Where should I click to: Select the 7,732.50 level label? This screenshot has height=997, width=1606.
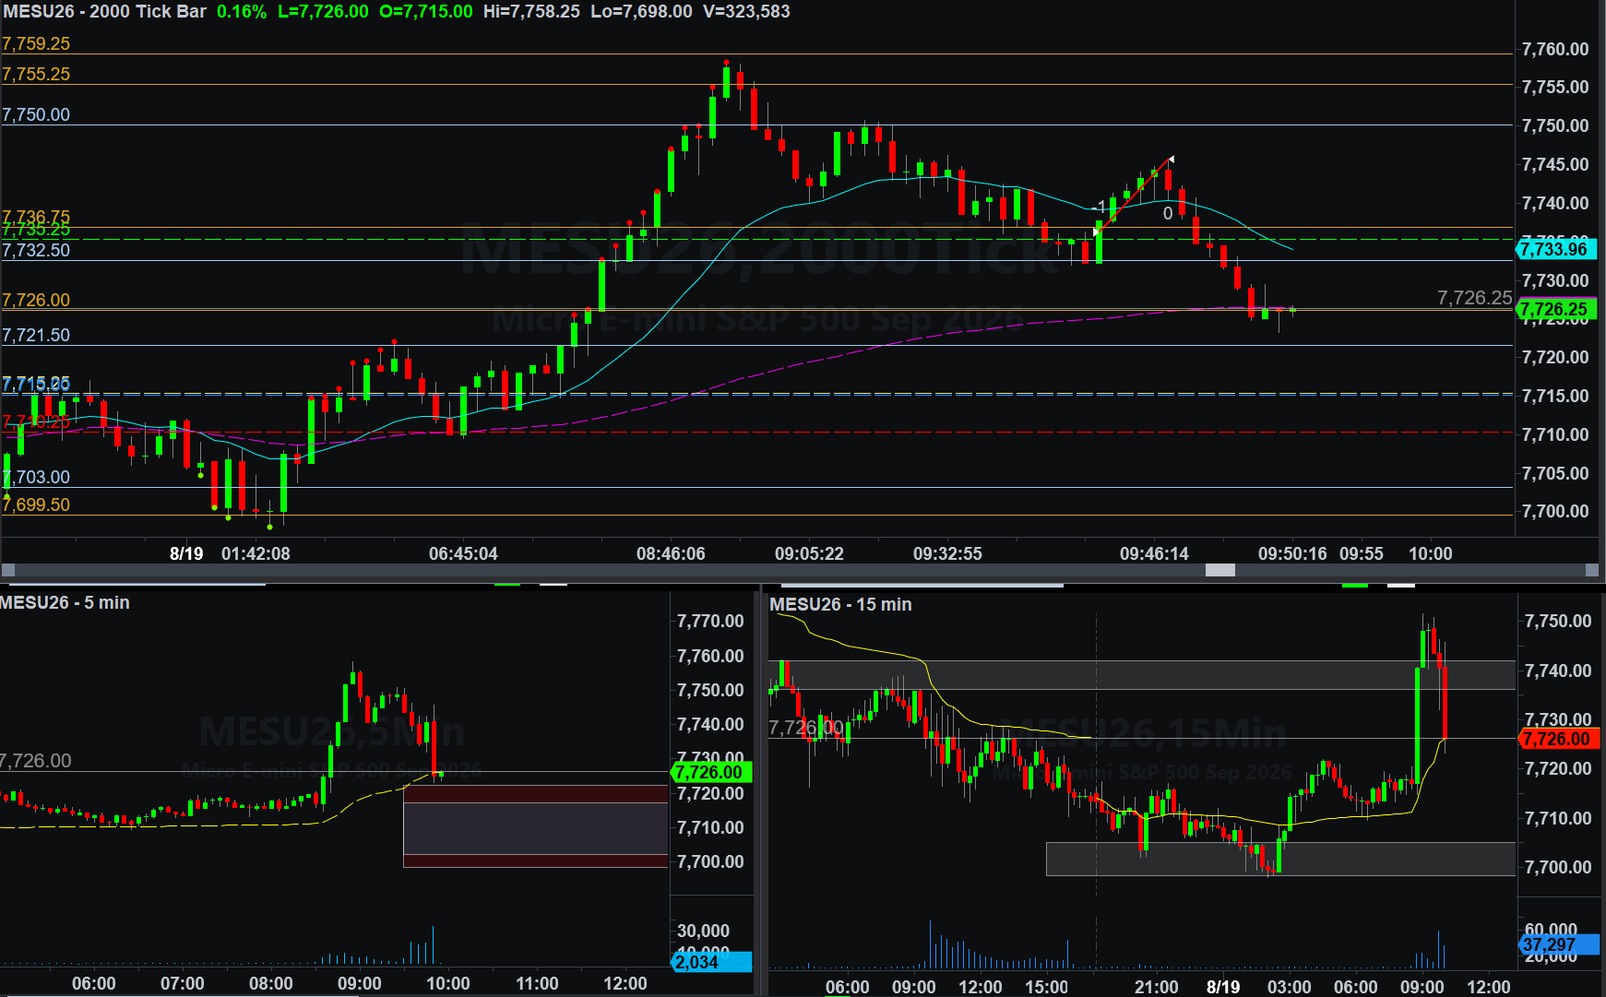36,250
